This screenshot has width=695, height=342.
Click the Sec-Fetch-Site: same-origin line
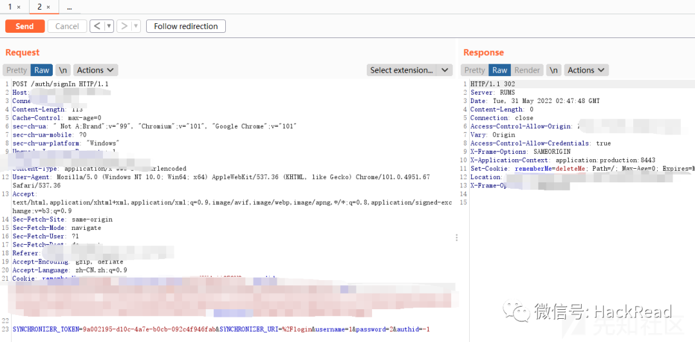[62, 219]
